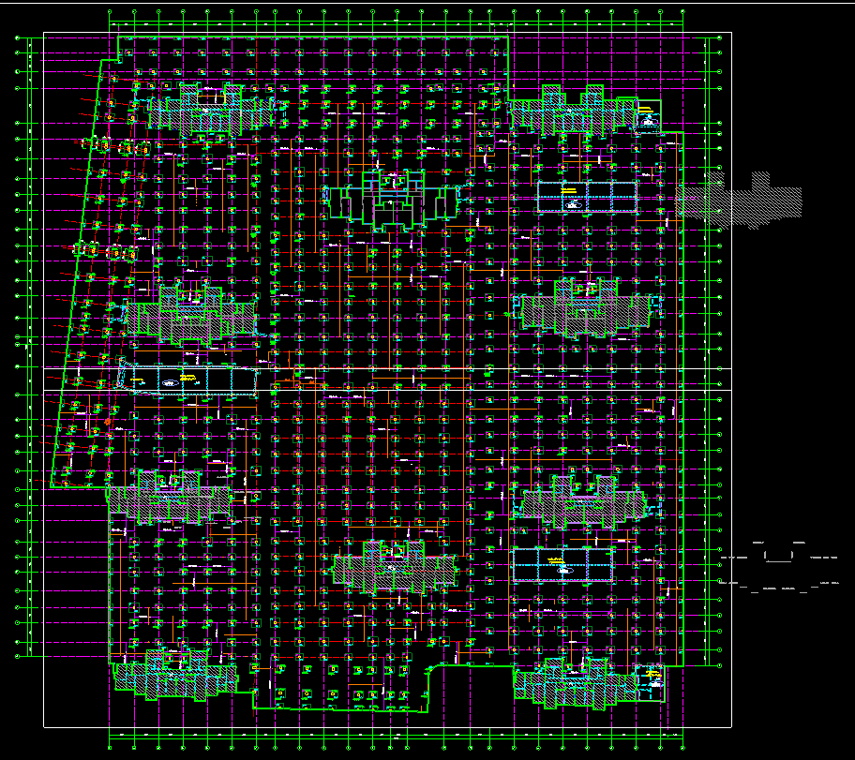The height and width of the screenshot is (760, 855).
Task: Click the hatched tower block at bottom center
Action: tap(395, 568)
